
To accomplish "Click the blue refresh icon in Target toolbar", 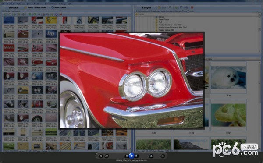I will click(187, 7).
